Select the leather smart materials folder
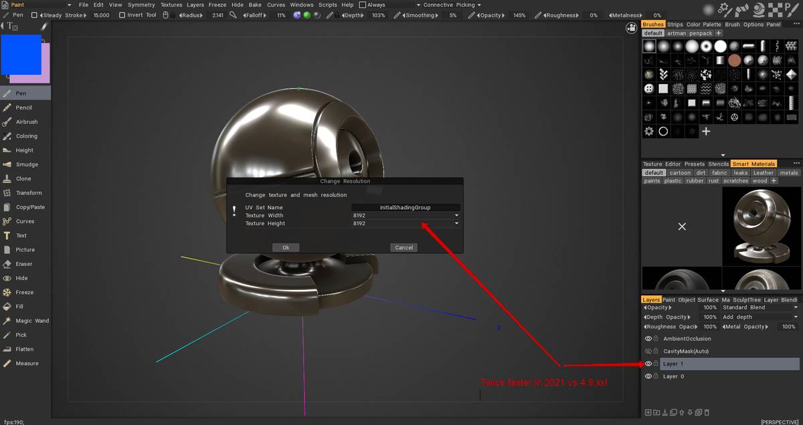This screenshot has width=803, height=425. [x=763, y=172]
